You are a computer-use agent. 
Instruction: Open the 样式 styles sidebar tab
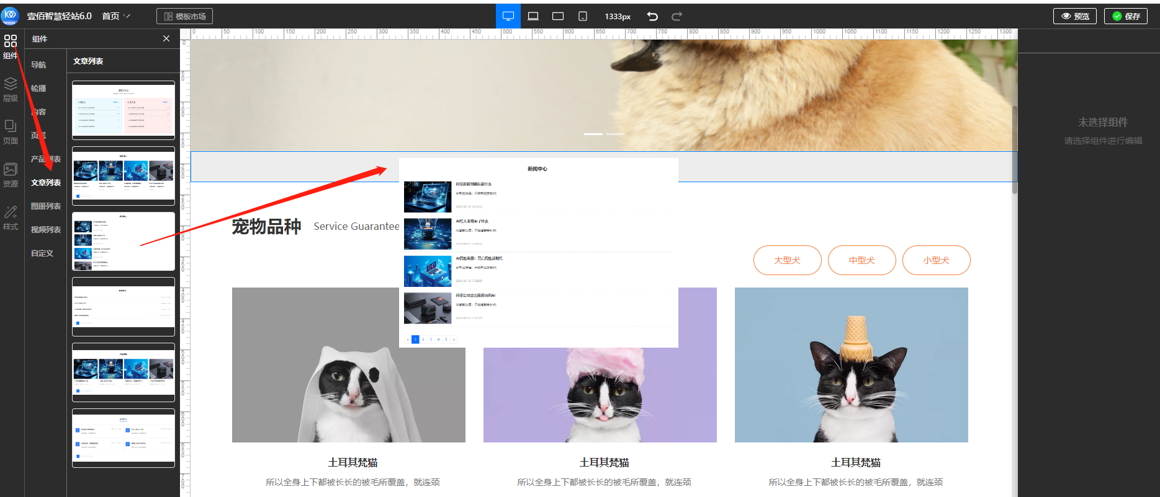11,218
